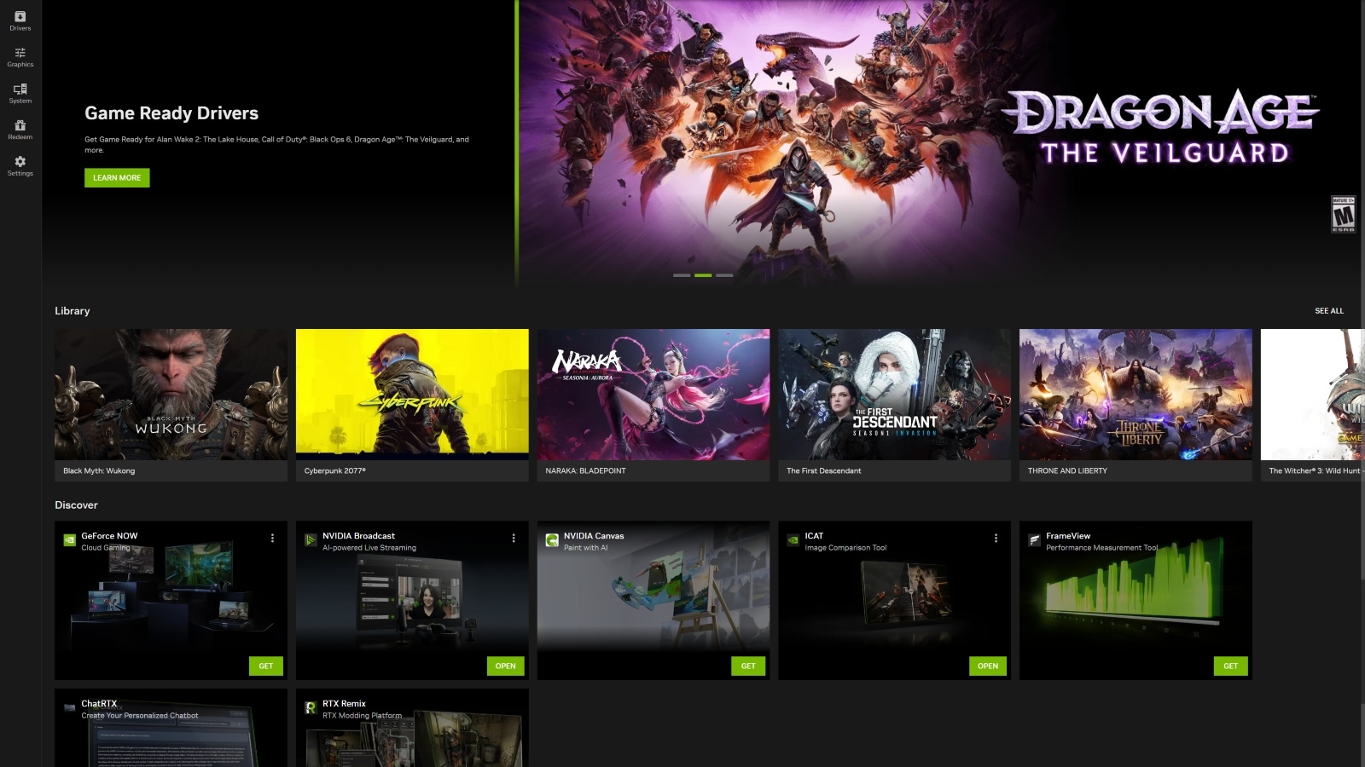
Task: Select the third carousel page indicator dot
Action: click(724, 275)
